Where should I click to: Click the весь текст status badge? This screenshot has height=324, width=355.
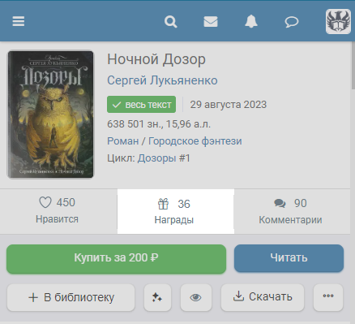click(x=141, y=105)
